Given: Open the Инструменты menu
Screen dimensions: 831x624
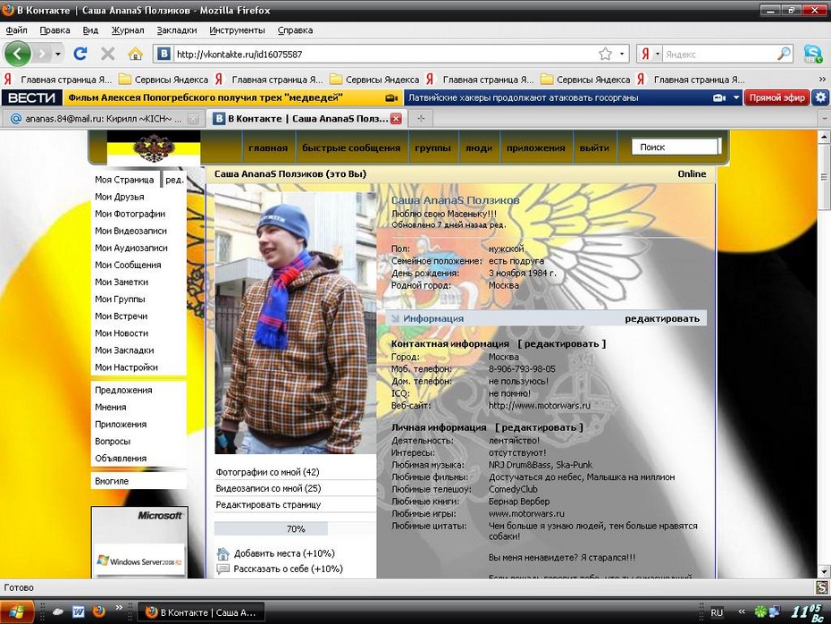Looking at the screenshot, I should point(237,30).
